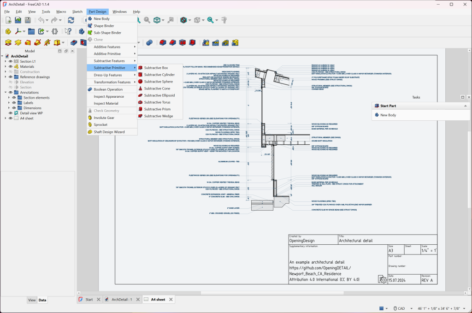
Task: Toggle visibility of Section L1
Action: click(11, 61)
